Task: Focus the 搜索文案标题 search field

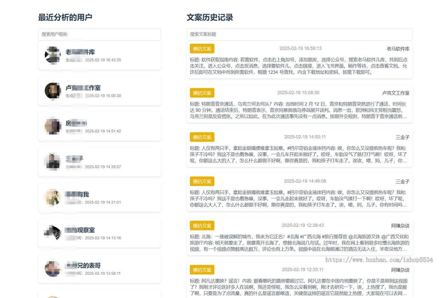Action: point(299,34)
